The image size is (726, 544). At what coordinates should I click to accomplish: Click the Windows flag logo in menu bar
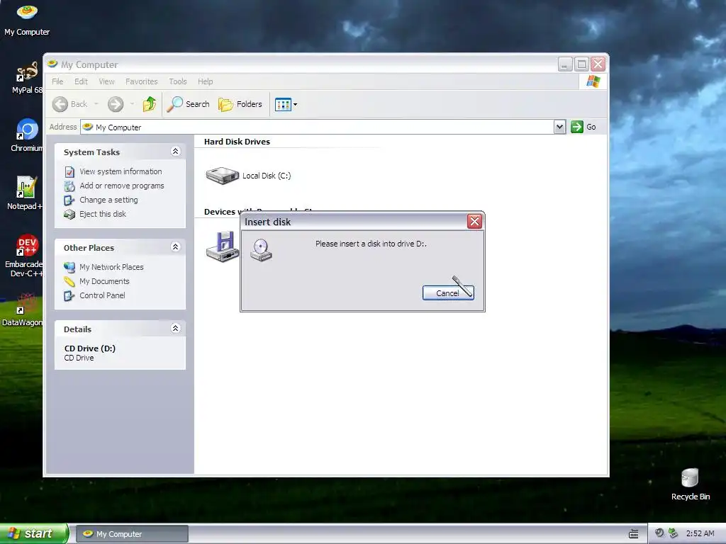click(593, 81)
